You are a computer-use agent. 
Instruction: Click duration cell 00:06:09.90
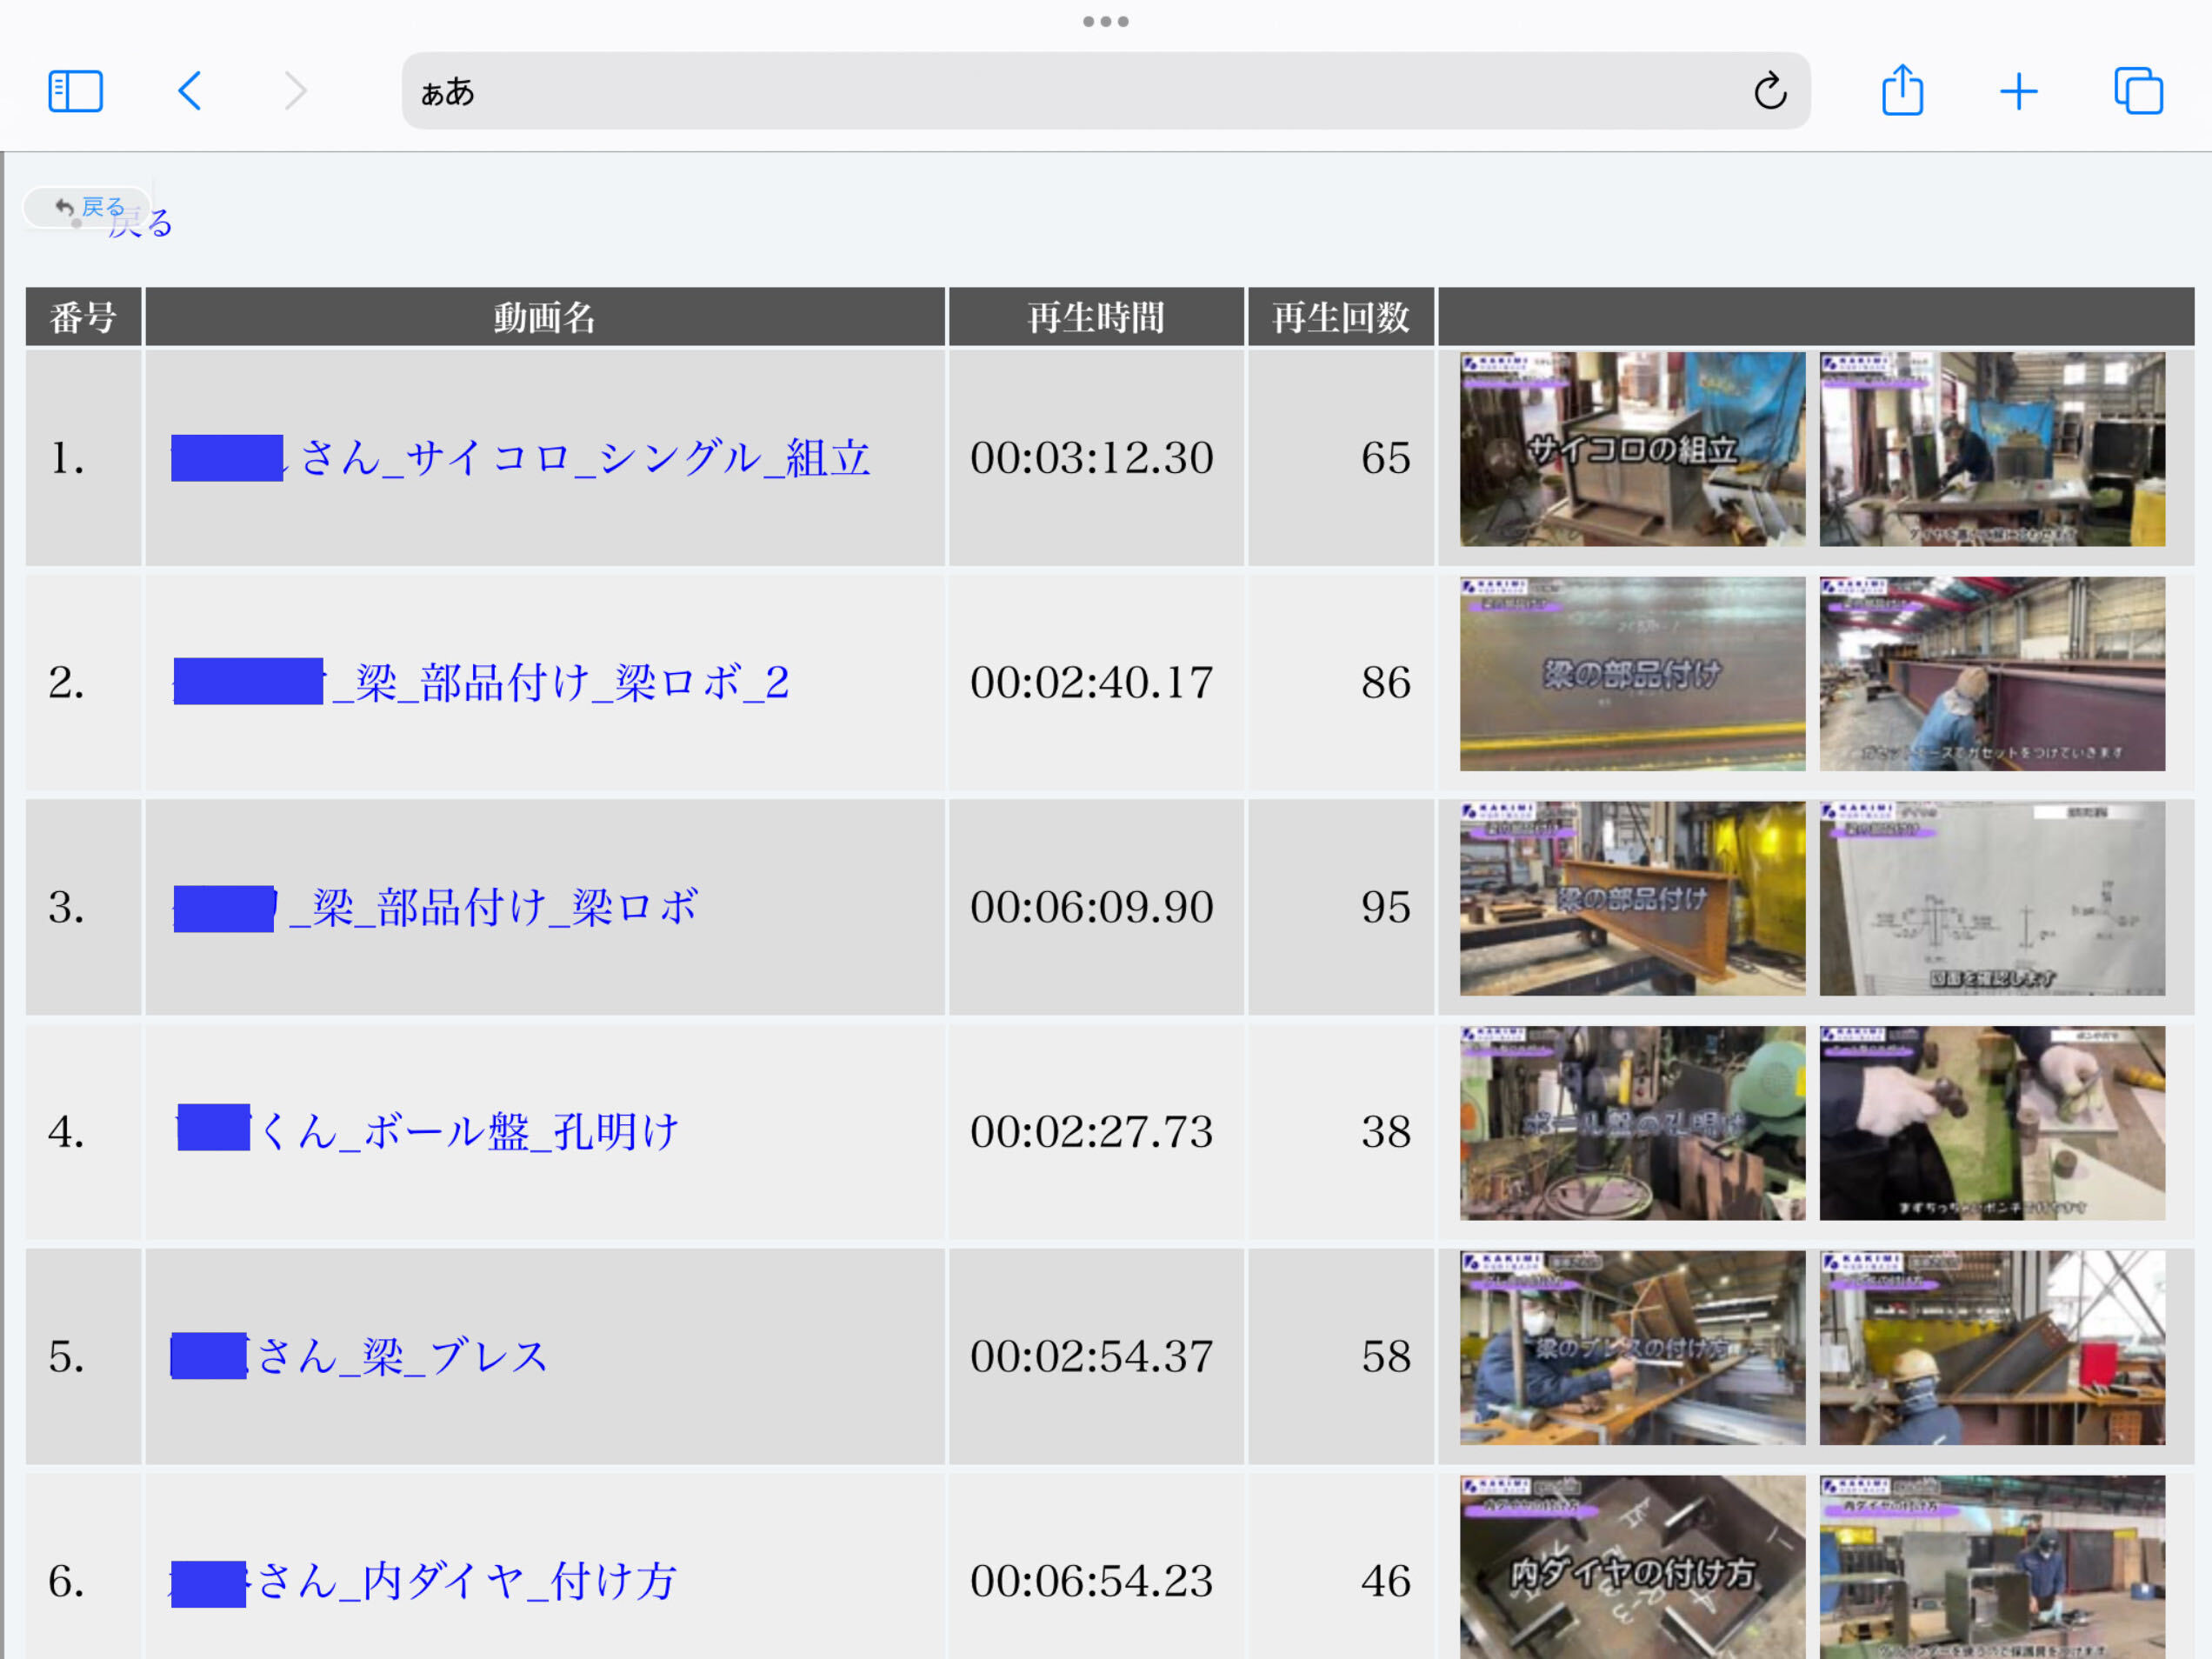(x=1096, y=907)
